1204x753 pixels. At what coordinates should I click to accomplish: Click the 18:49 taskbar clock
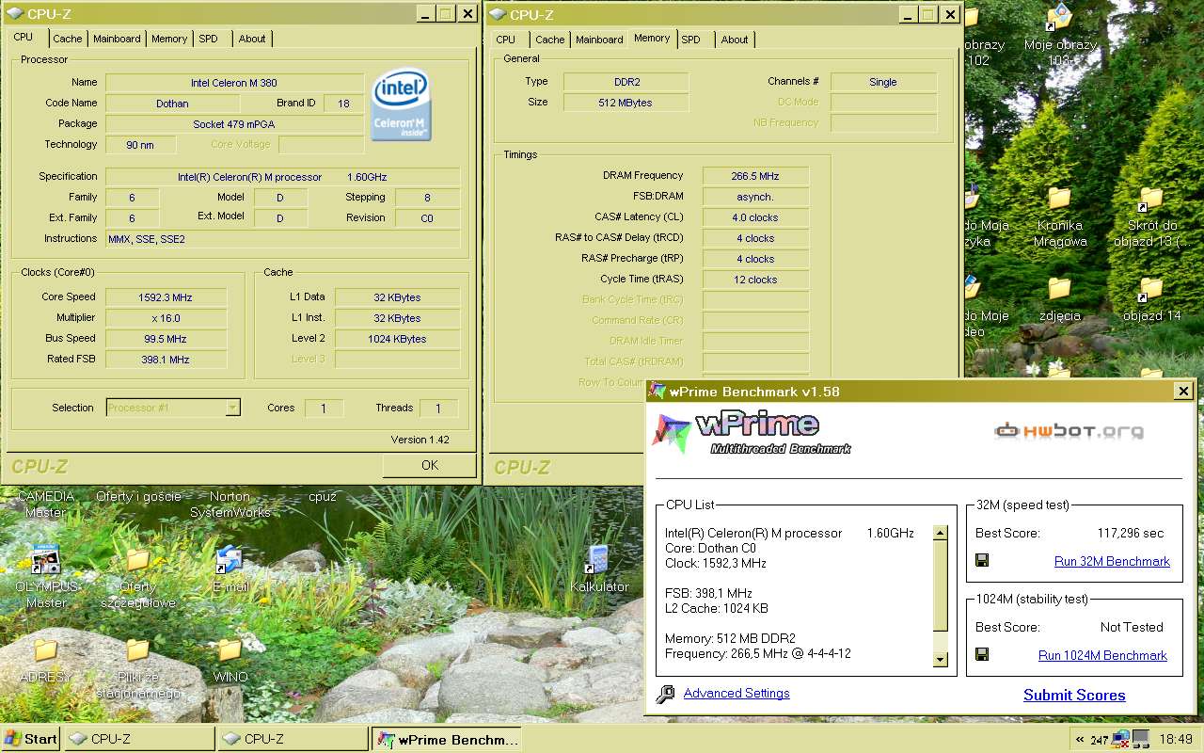[x=1175, y=739]
